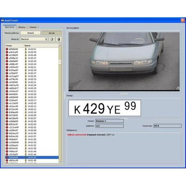Select the list entry timed 14:01:40
186x186 pixels.
pyautogui.click(x=32, y=160)
